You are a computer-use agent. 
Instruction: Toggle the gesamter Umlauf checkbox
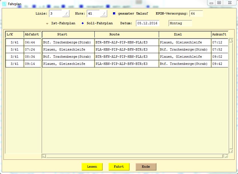pos(114,13)
